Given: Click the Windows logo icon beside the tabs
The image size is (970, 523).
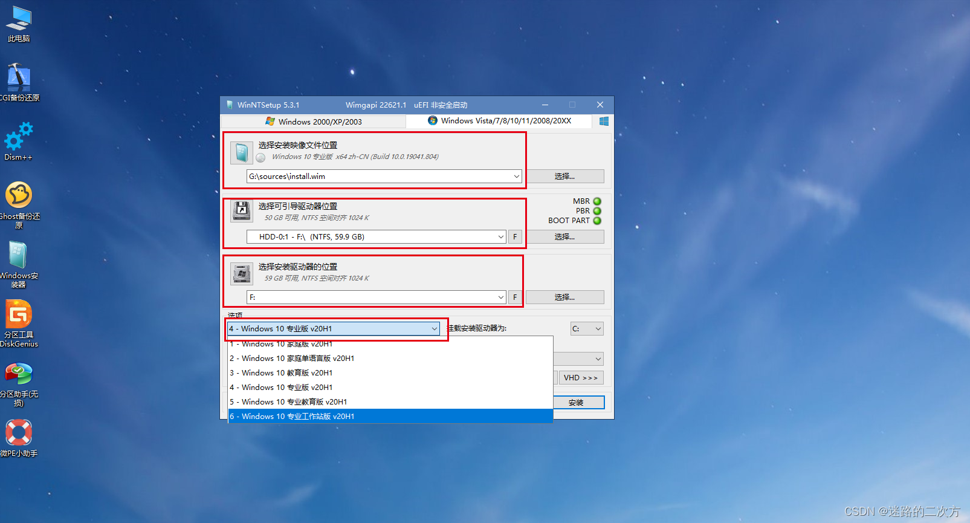Looking at the screenshot, I should [604, 121].
